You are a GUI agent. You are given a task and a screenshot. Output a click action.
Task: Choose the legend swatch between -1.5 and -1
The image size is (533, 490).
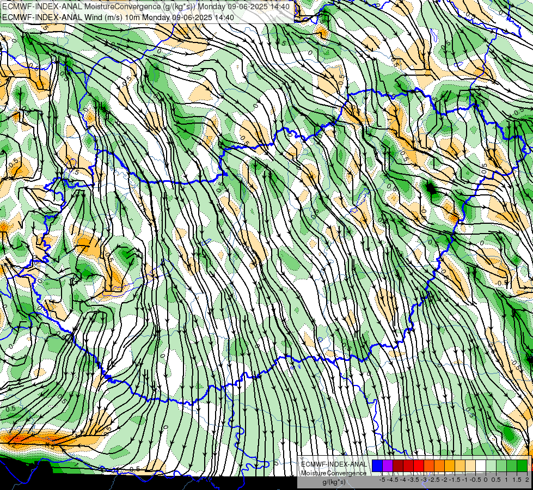[460, 466]
